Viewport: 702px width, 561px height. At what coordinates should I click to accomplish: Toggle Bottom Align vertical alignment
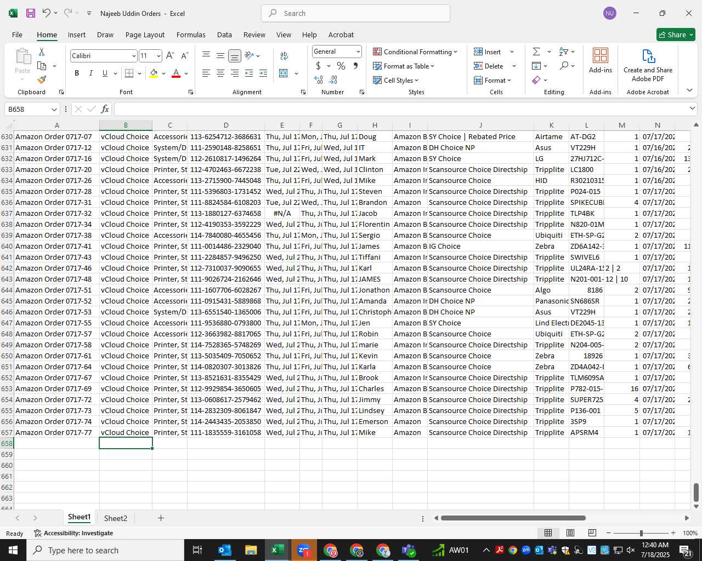[x=235, y=56]
